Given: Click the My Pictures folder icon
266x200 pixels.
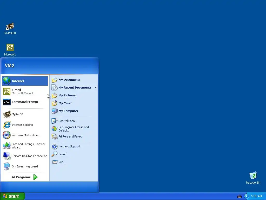Looking at the screenshot, I should point(55,95).
